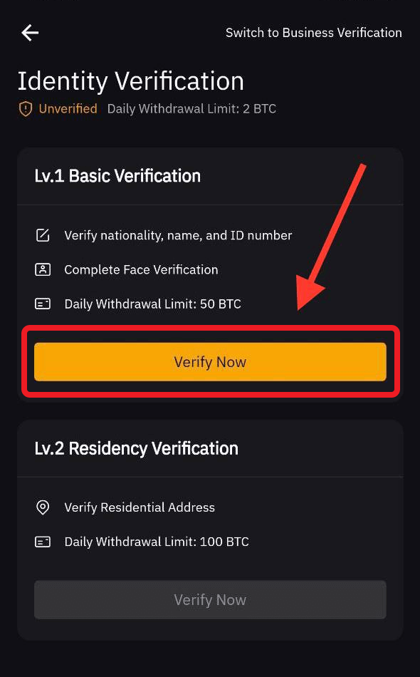Start Lv.1 verification with orange Verify Now

[x=210, y=362]
